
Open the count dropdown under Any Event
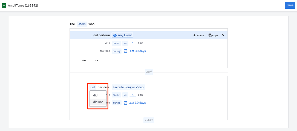point(116,43)
